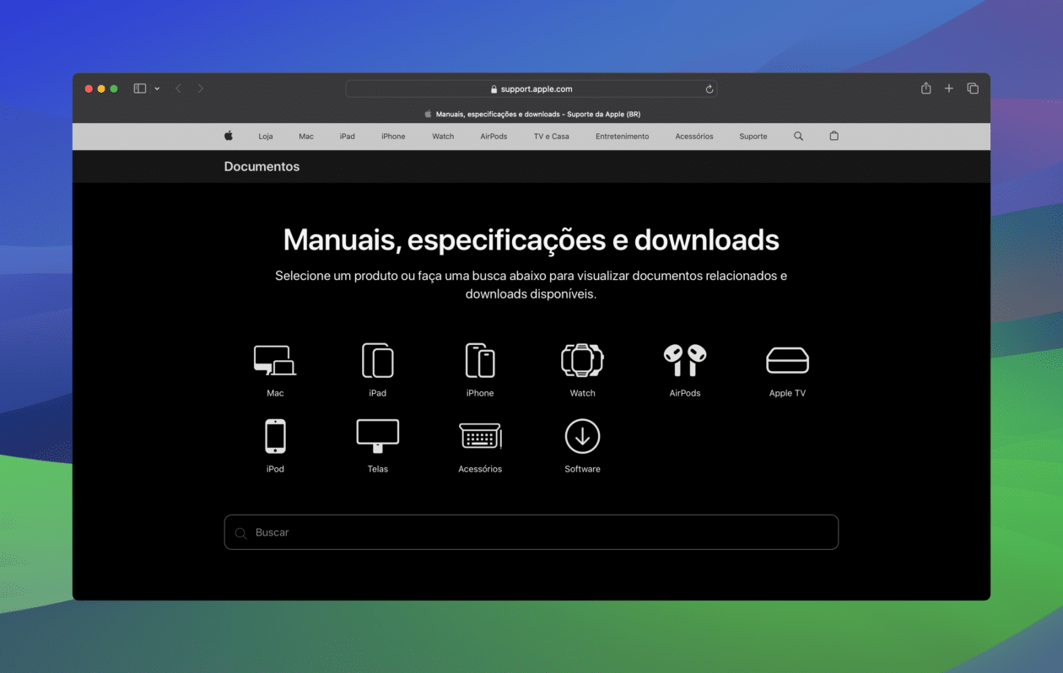Click inside the Buscar search field
Image resolution: width=1063 pixels, height=673 pixels.
pyautogui.click(x=531, y=532)
